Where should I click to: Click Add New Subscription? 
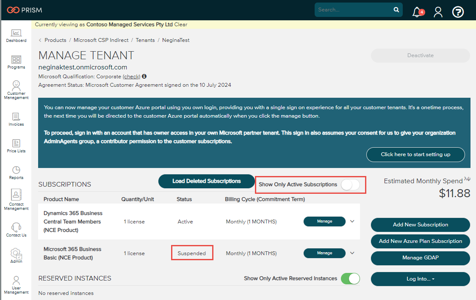pos(421,225)
